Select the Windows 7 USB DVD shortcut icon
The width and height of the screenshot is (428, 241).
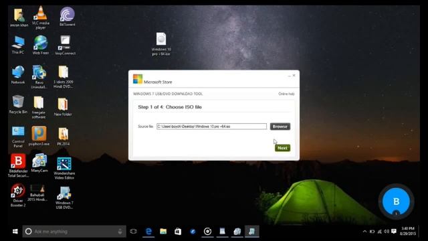click(x=64, y=198)
